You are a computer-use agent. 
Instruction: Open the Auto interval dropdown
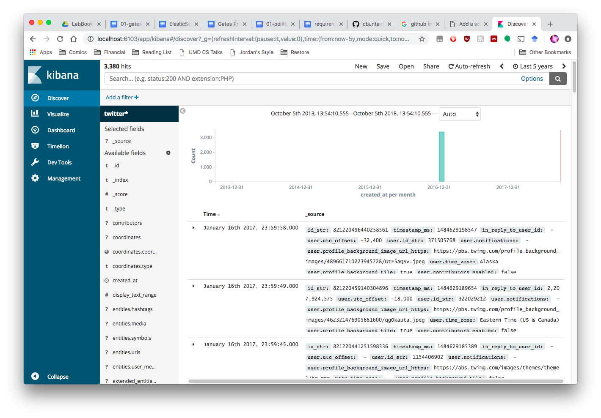(460, 114)
